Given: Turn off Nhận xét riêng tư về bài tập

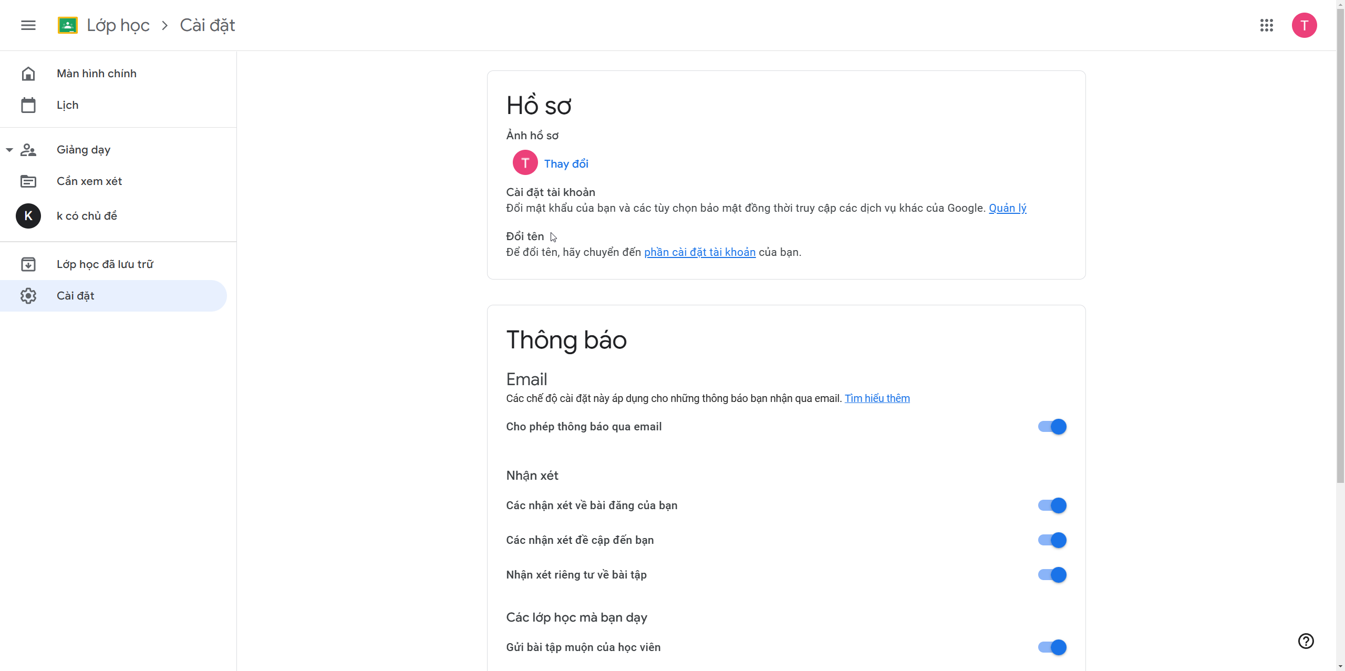Looking at the screenshot, I should (1052, 575).
